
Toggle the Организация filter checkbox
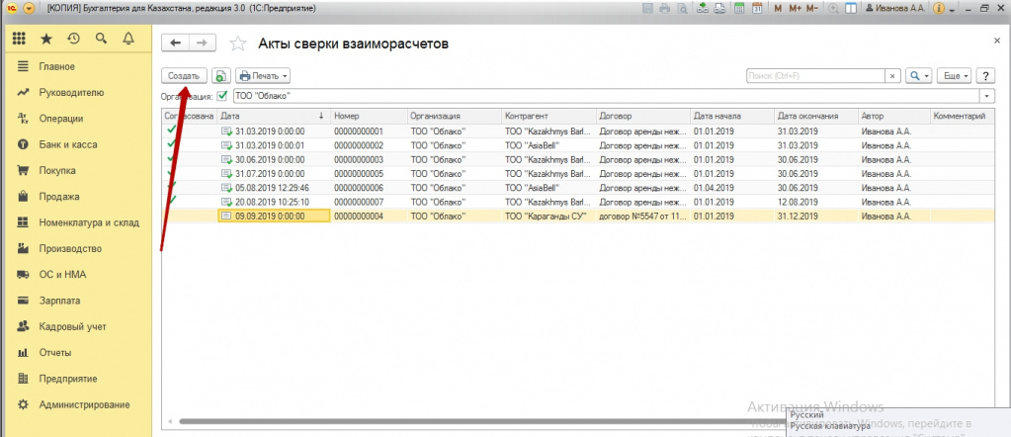(222, 96)
